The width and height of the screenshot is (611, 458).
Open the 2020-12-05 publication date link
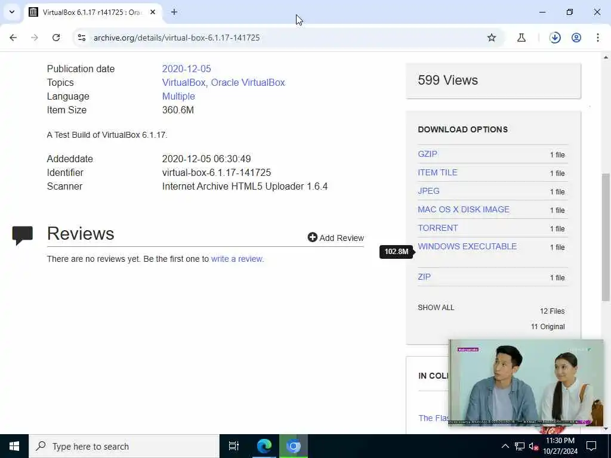186,69
